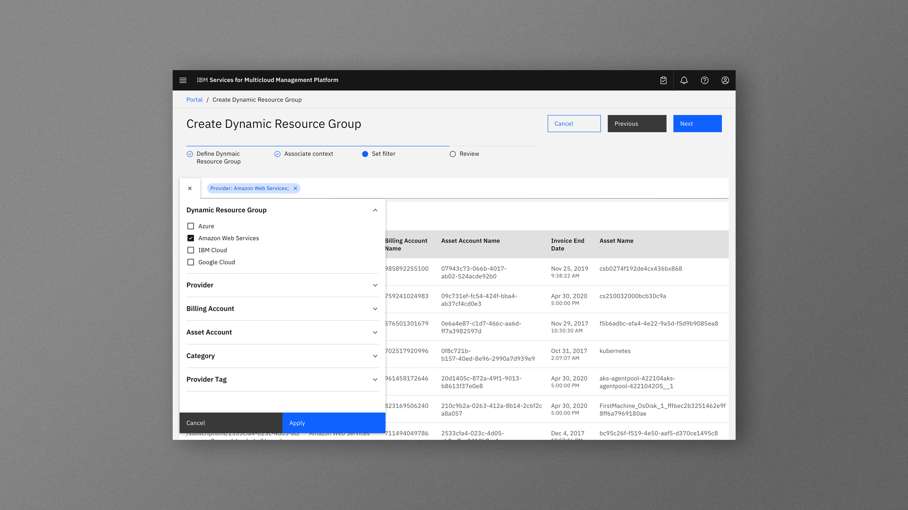The width and height of the screenshot is (908, 510).
Task: Select billing account 759241024983
Action: click(x=407, y=296)
